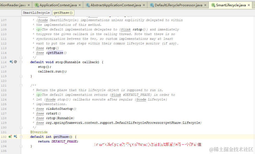Click the DefaultLifecycleProcessor.java class file icon

pyautogui.click(x=152, y=5)
